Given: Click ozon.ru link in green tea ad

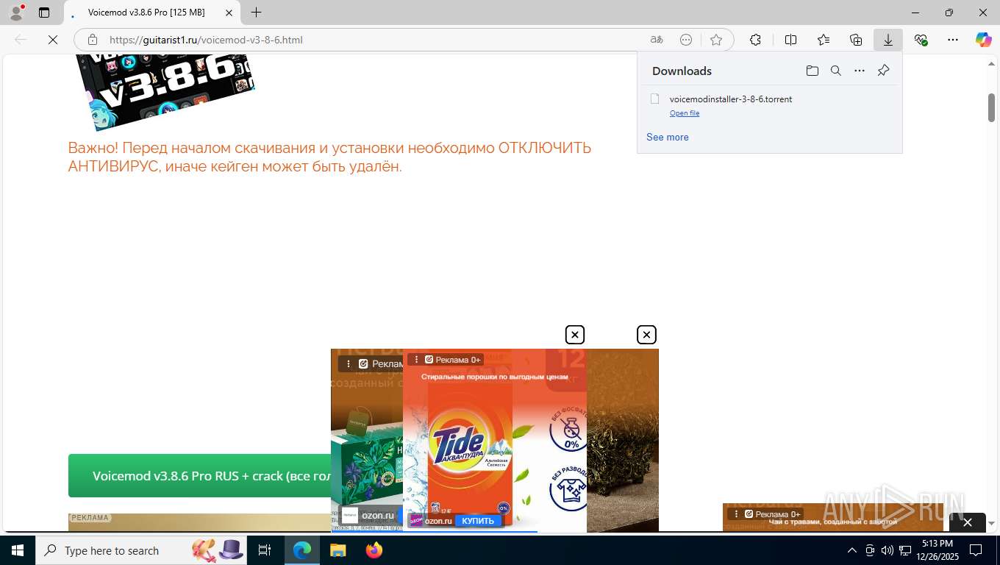Looking at the screenshot, I should [378, 515].
